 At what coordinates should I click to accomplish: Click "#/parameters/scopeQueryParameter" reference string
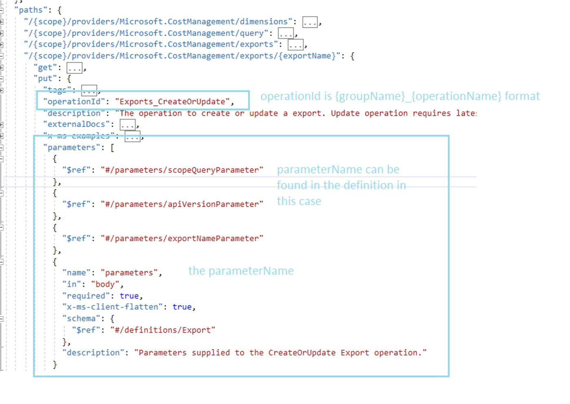tap(182, 170)
